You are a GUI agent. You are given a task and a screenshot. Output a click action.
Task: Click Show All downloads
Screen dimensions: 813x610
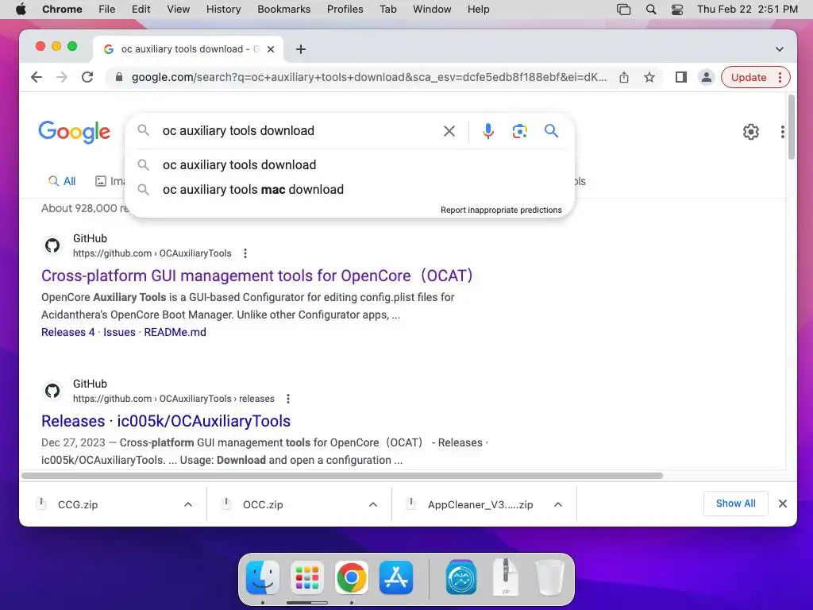pos(735,504)
